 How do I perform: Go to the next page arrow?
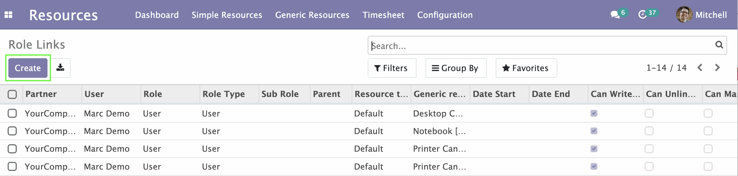point(717,68)
